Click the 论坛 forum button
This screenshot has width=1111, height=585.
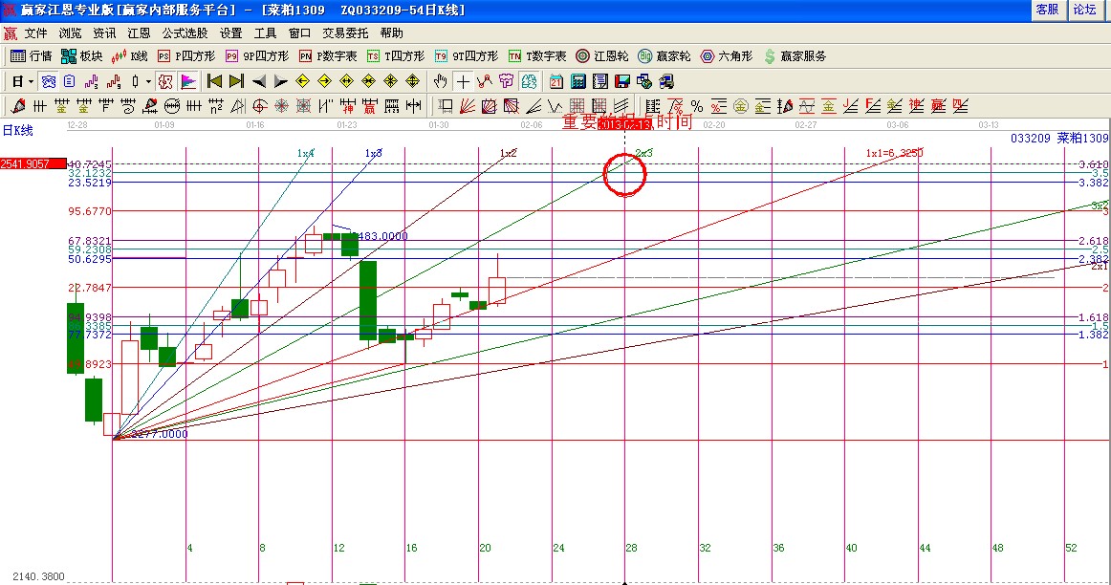pos(1084,10)
